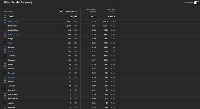The height and width of the screenshot is (109, 200).
Task: Click the Sweden row label
Action: 11,69
